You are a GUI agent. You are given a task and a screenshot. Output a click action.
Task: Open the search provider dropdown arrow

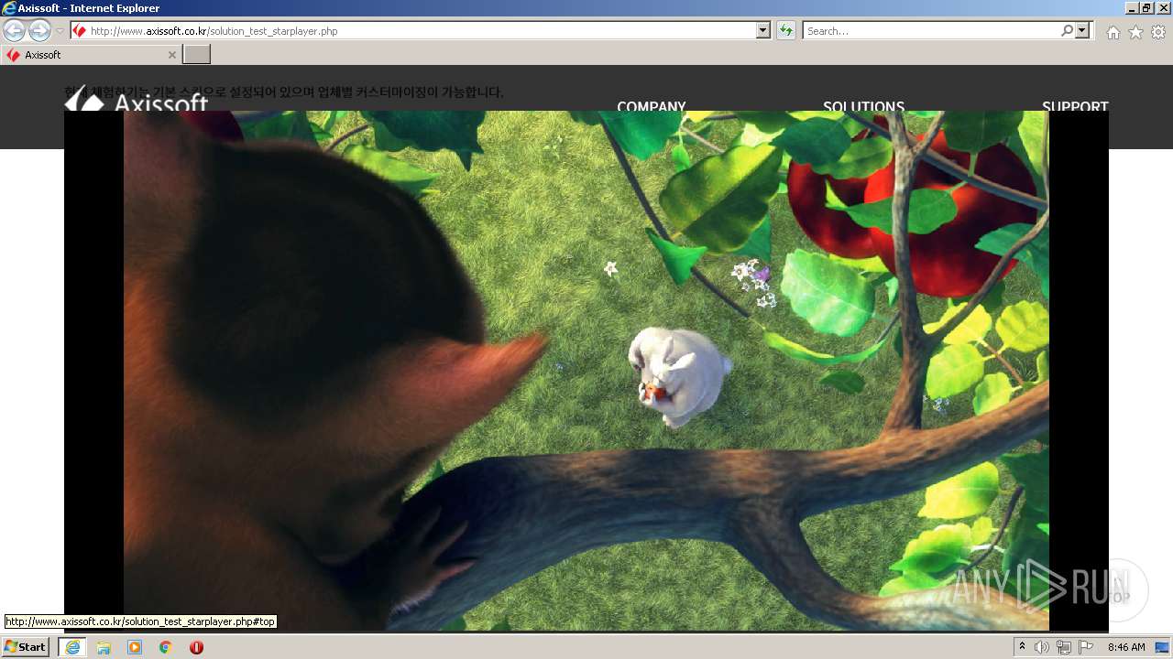[1083, 31]
